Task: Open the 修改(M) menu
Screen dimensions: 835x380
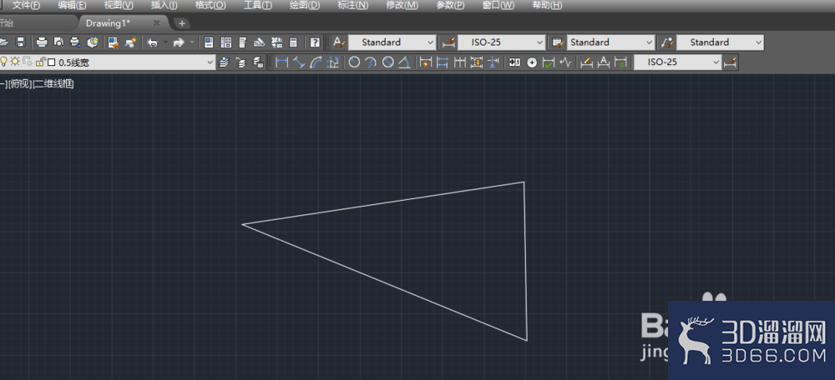Action: pos(402,5)
